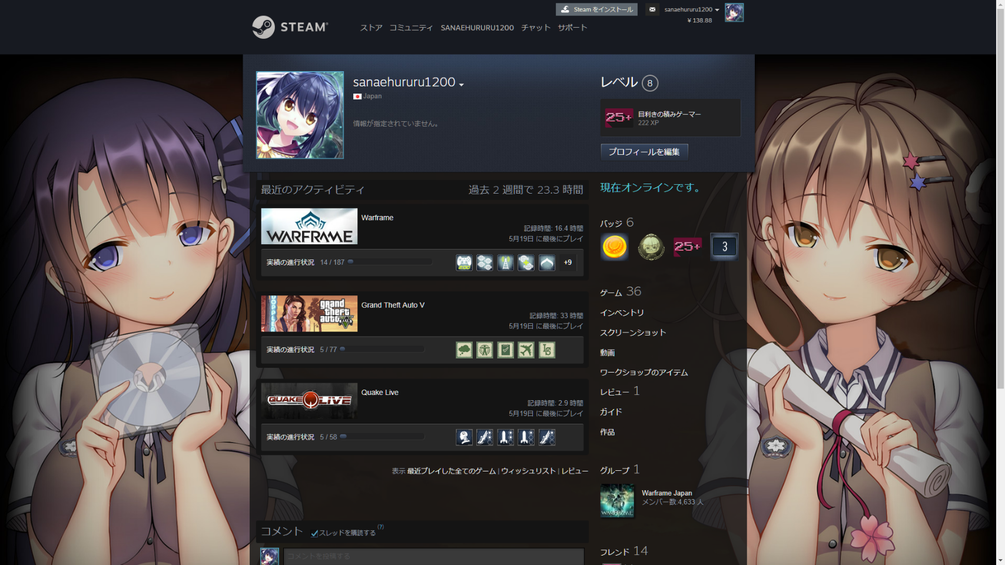
Task: Click the comment input field
Action: [433, 556]
